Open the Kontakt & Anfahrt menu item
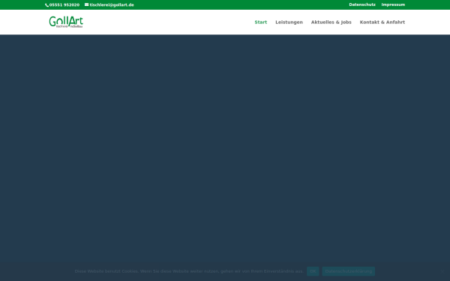The width and height of the screenshot is (450, 281). pyautogui.click(x=382, y=22)
